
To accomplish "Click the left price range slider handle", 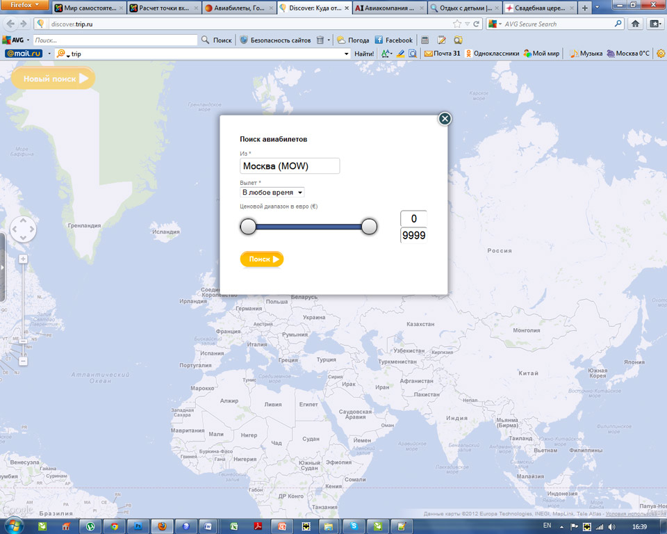I will pyautogui.click(x=248, y=227).
